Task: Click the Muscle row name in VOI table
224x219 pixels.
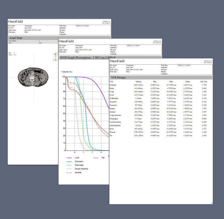Action: click(x=112, y=132)
